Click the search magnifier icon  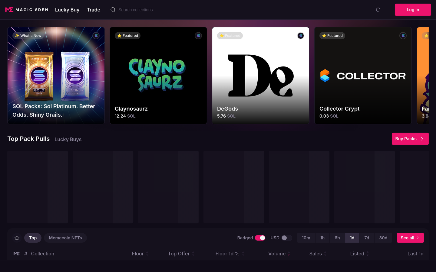[113, 10]
